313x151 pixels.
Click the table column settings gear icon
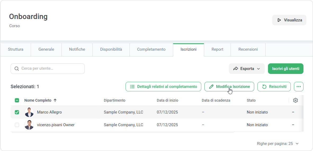(x=296, y=100)
